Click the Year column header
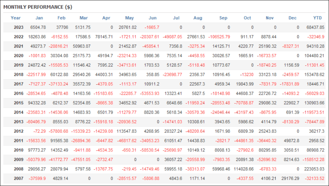The width and height of the screenshot is (329, 186). [x=16, y=18]
